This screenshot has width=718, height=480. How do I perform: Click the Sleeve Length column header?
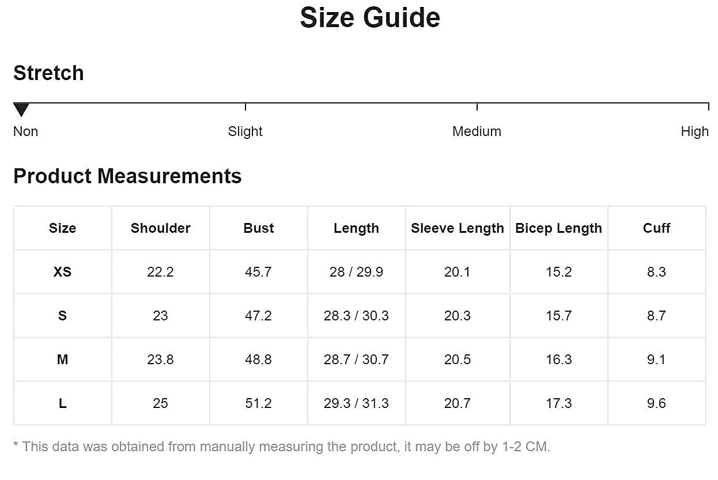click(x=457, y=228)
